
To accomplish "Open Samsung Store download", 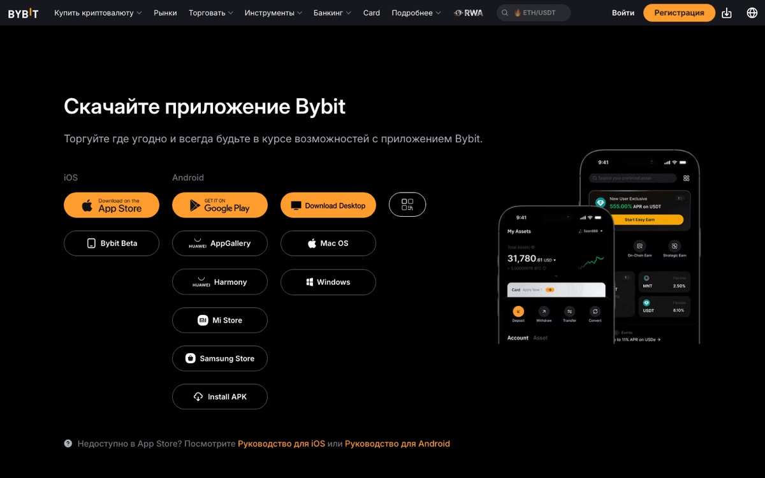I will 220,358.
